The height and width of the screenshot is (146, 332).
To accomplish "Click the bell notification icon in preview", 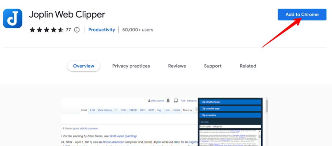I will tap(168, 101).
